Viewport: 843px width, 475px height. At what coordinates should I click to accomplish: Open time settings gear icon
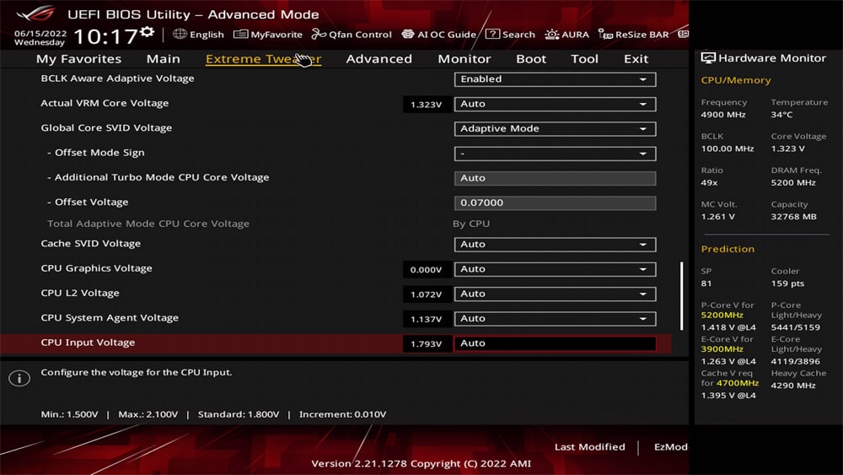(147, 32)
